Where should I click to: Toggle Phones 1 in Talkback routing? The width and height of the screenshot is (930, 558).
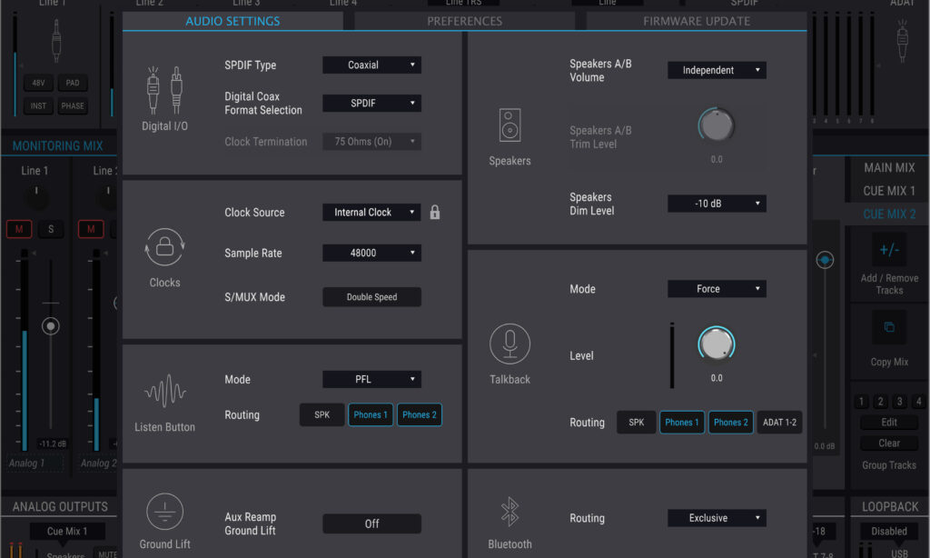pyautogui.click(x=682, y=423)
